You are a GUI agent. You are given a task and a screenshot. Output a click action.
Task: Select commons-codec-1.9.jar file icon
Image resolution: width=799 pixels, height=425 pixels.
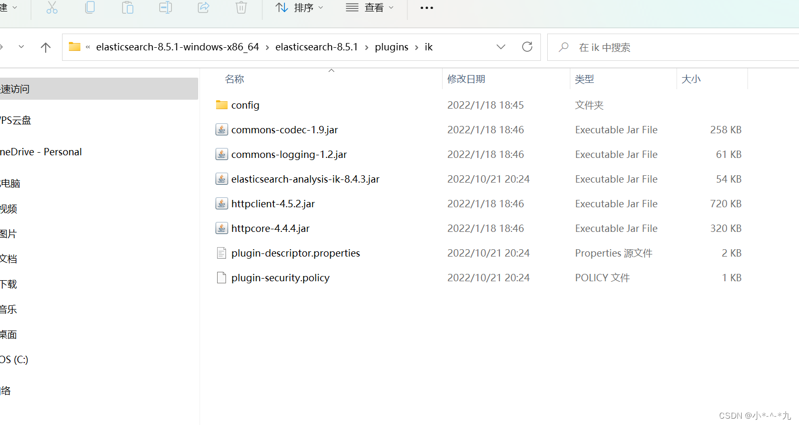tap(222, 130)
